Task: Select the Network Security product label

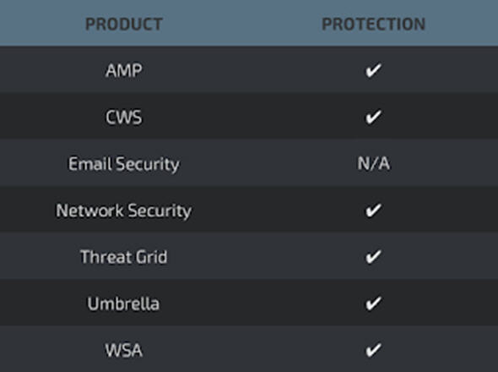Action: [x=124, y=211]
